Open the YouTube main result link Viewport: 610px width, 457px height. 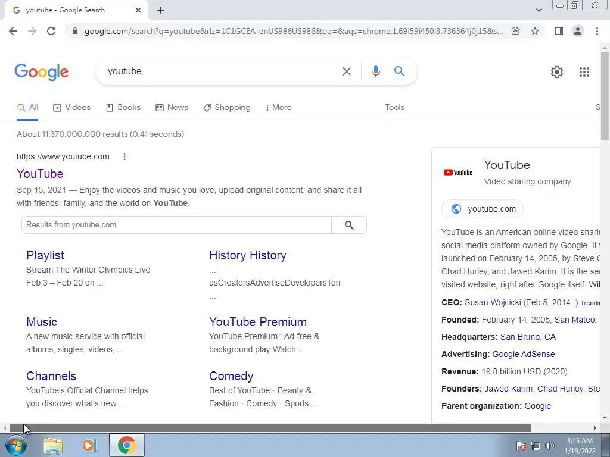pos(40,174)
